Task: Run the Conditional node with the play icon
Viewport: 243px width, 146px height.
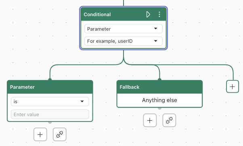Action: [x=148, y=15]
